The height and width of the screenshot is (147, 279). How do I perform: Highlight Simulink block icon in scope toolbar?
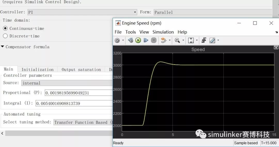163,40
